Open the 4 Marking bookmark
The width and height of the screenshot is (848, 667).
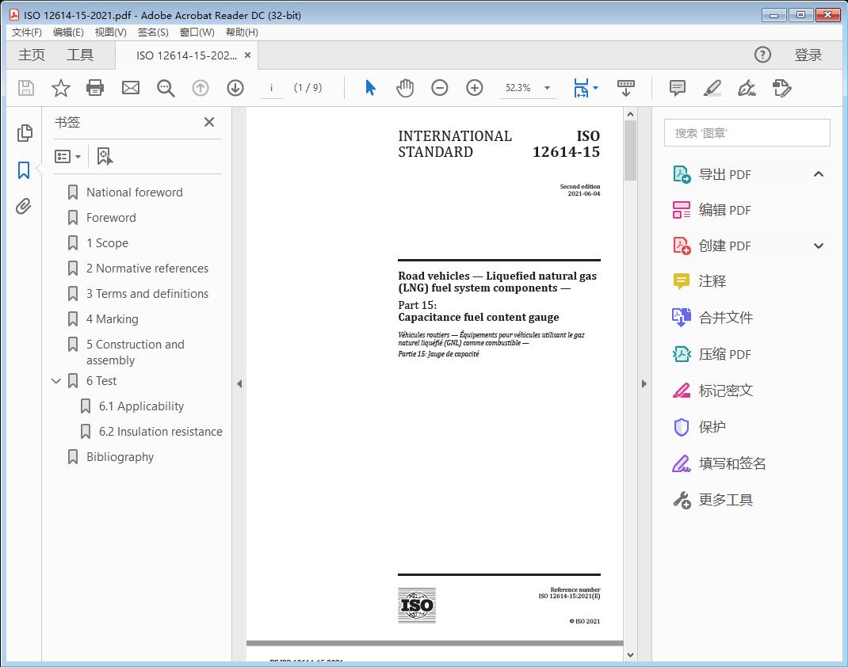(x=112, y=319)
